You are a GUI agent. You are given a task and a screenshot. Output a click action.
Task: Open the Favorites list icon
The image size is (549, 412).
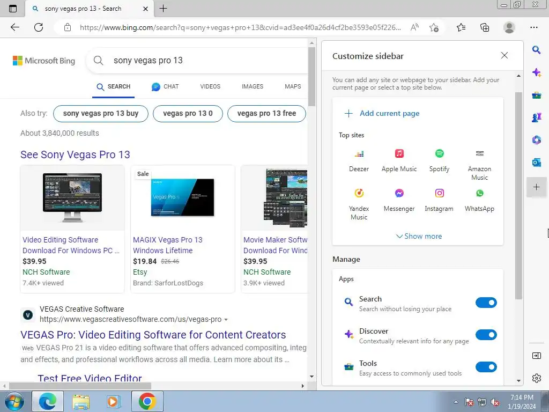[x=461, y=27]
